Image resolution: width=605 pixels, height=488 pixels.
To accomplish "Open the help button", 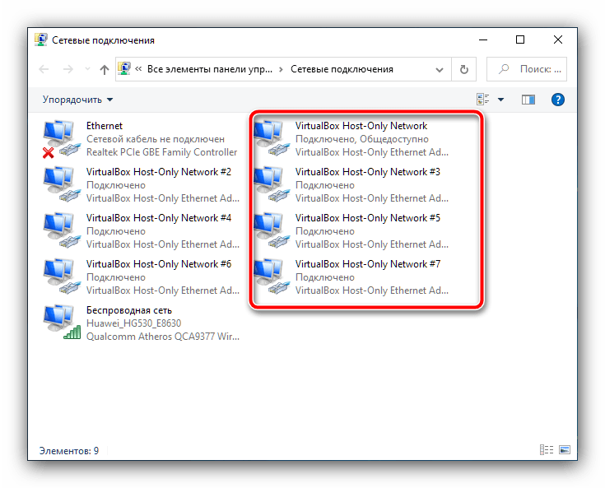I will click(x=558, y=100).
